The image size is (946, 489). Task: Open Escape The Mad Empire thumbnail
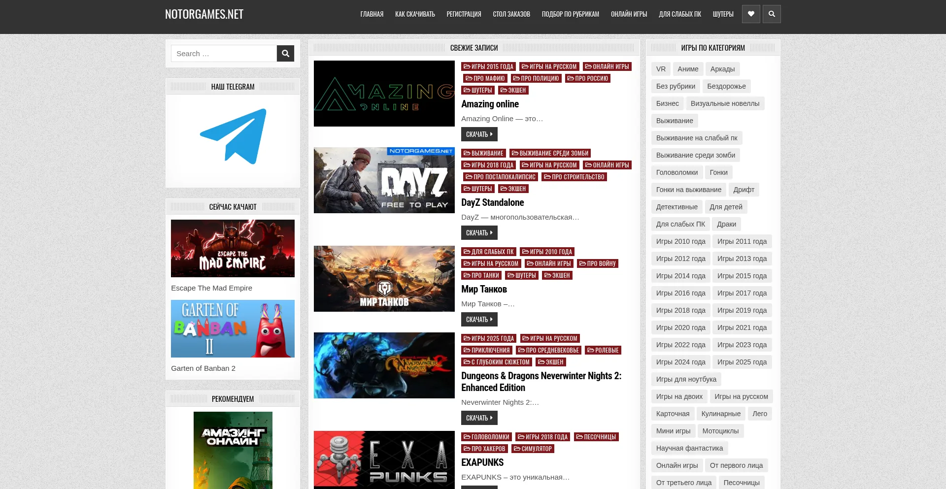tap(233, 248)
